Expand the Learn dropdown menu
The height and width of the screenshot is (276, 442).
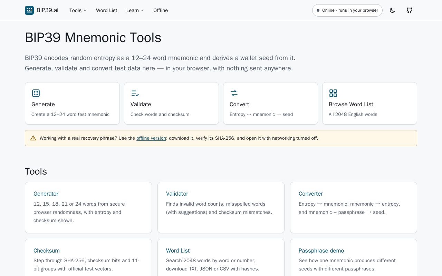pos(135,10)
